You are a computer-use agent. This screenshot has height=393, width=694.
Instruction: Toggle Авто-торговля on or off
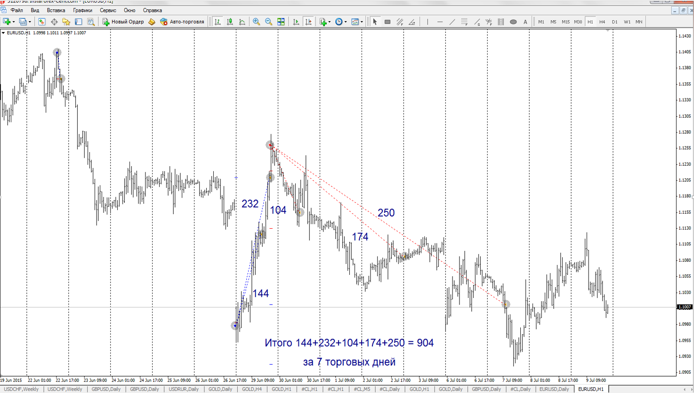pyautogui.click(x=182, y=22)
